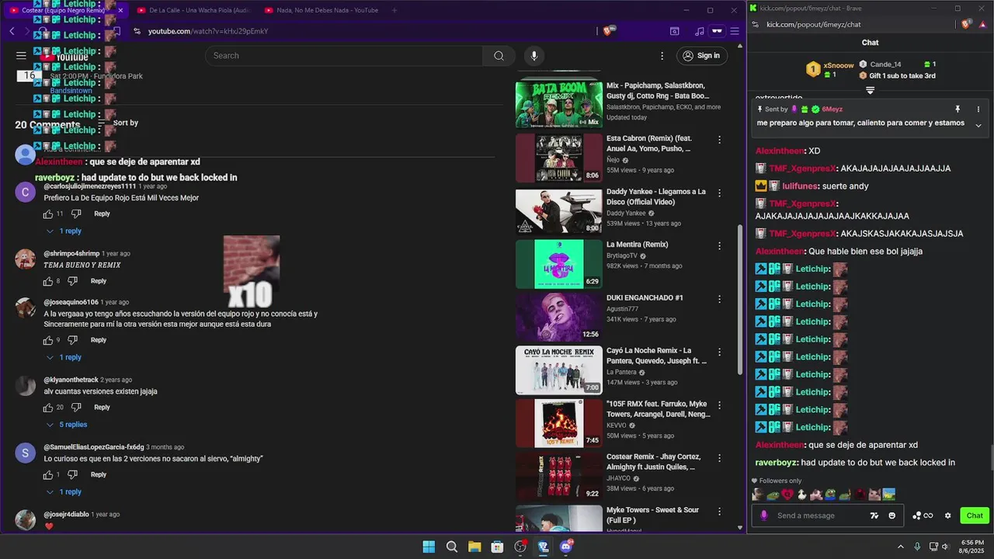994x559 pixels.
Task: Open emoji picker in Kick chat input
Action: [x=891, y=516]
